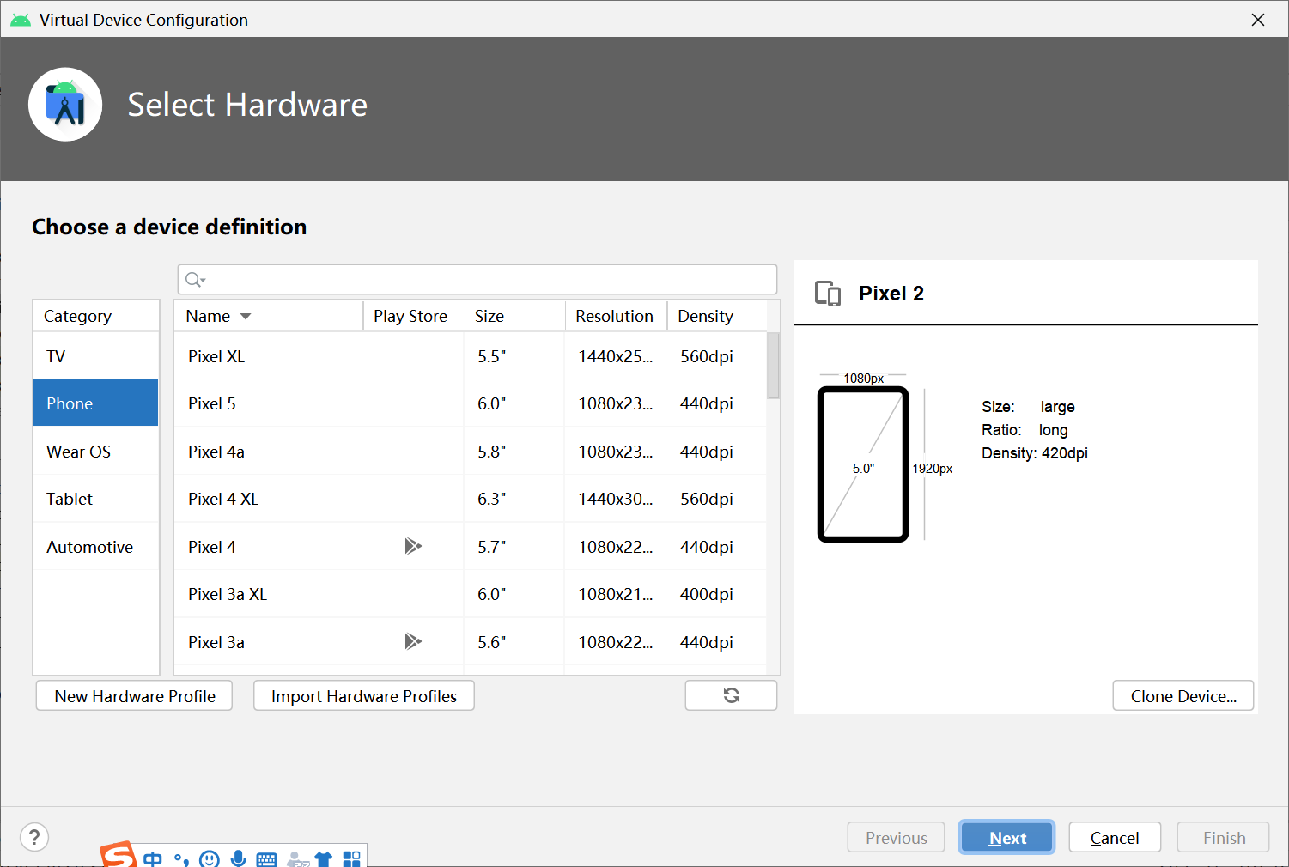Click the help question mark button

click(x=34, y=837)
